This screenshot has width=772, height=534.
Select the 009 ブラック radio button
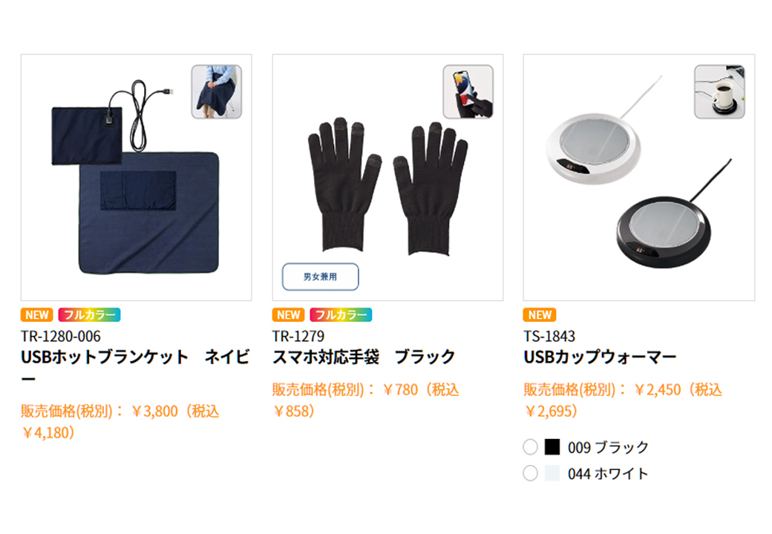click(x=530, y=447)
